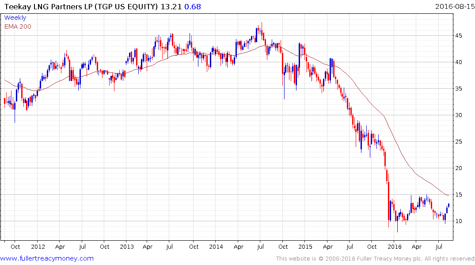The width and height of the screenshot is (475, 265).
Task: Click the www.fullertreacymoney.com link
Action: (47, 258)
